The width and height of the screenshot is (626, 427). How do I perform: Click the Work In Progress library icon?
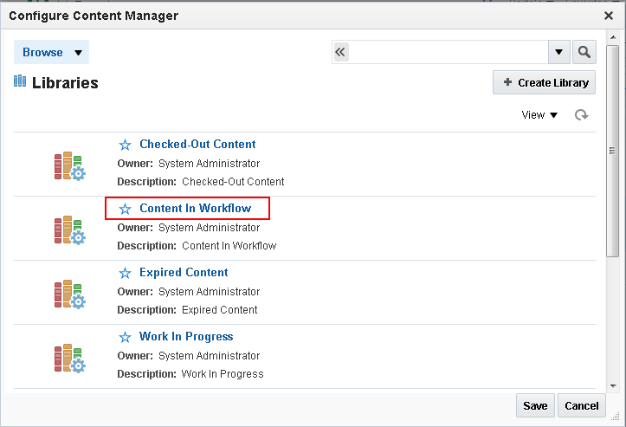tap(69, 359)
